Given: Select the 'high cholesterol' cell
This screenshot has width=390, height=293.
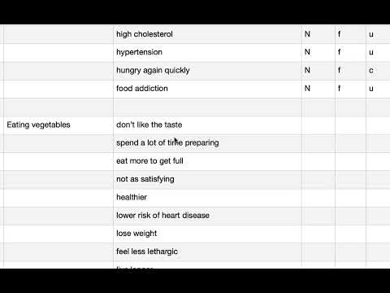Looking at the screenshot, I should click(207, 34).
